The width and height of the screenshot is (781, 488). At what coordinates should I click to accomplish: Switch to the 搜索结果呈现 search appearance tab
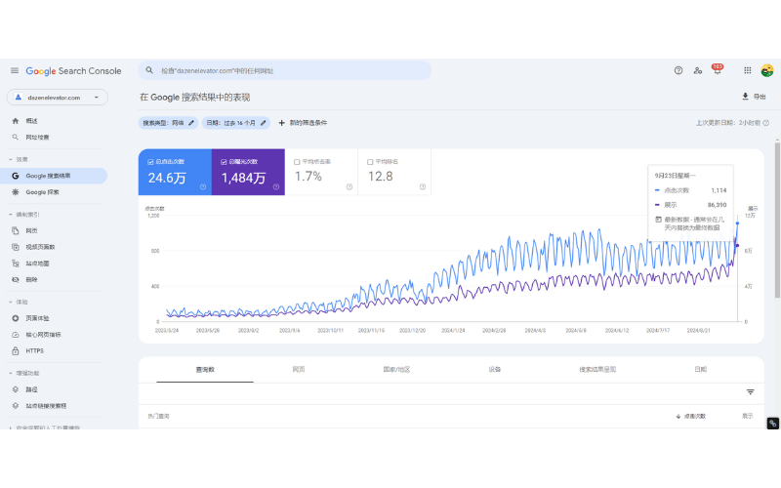(x=597, y=370)
